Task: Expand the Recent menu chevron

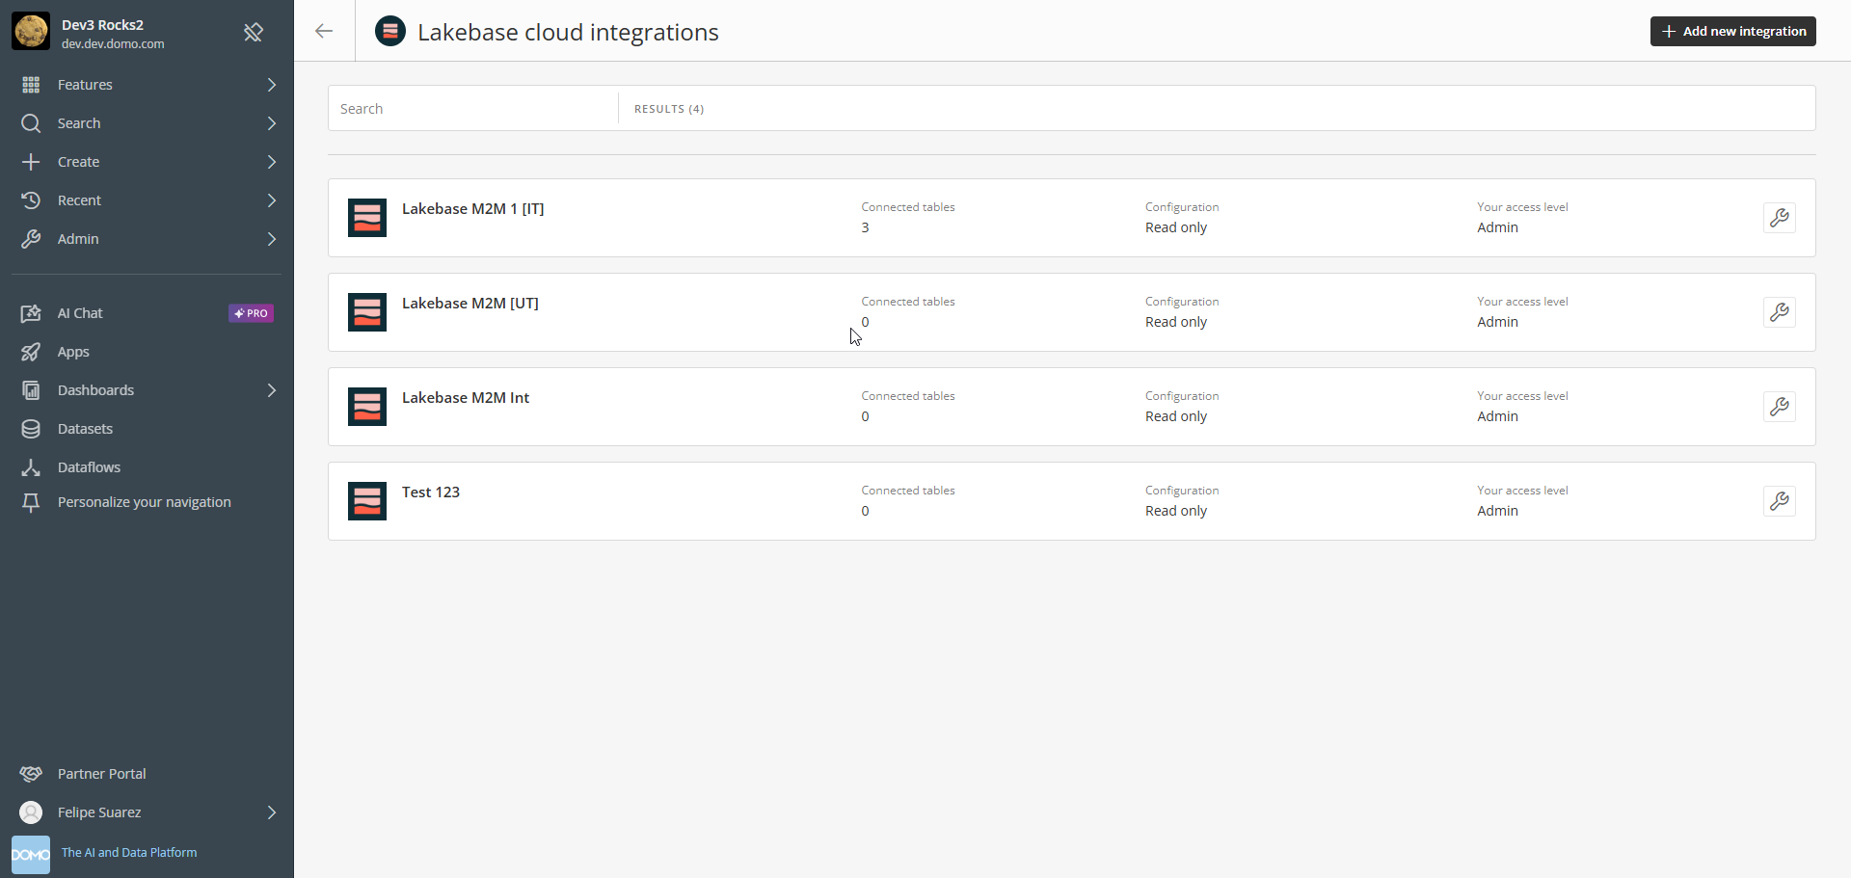Action: tap(272, 200)
